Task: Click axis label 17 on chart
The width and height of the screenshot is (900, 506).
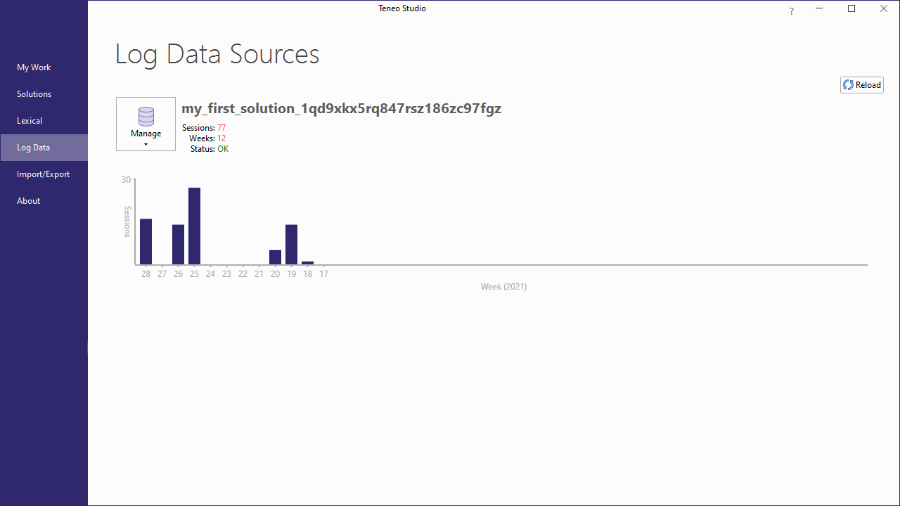Action: [323, 274]
